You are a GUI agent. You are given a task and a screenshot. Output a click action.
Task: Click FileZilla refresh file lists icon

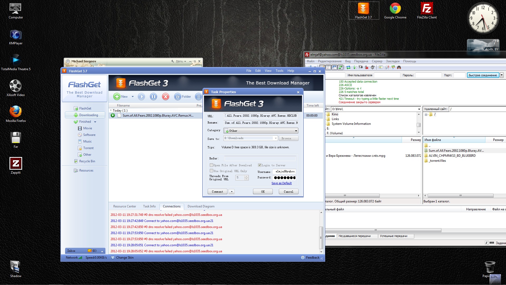point(348,67)
